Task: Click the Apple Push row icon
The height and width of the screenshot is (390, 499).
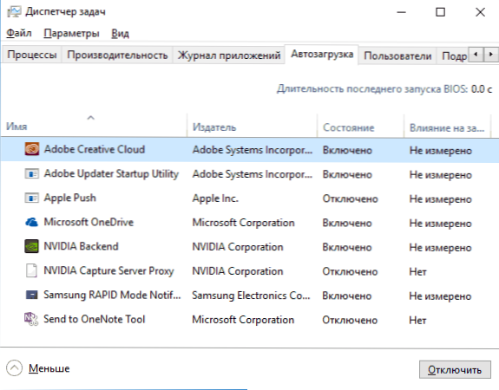Action: pos(32,198)
